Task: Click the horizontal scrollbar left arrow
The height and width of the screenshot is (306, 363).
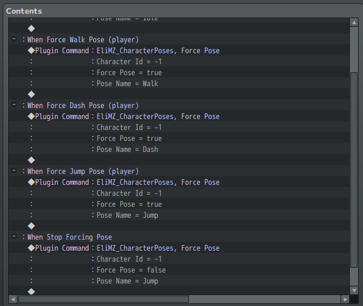Action: point(14,299)
